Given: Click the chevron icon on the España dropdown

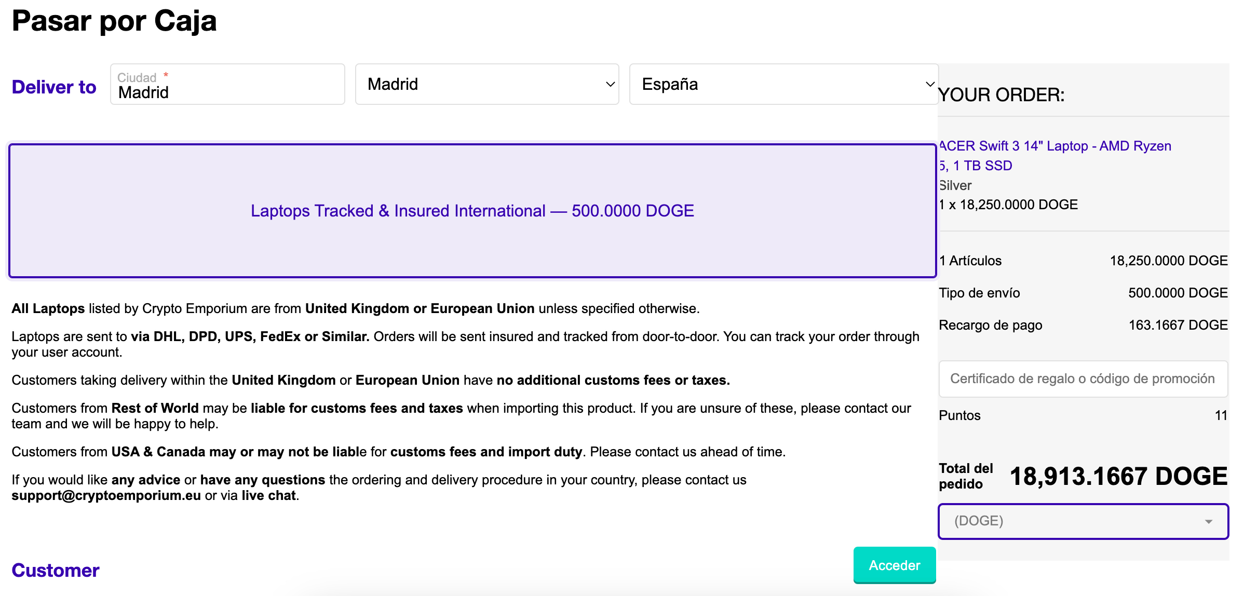Looking at the screenshot, I should click(x=930, y=84).
